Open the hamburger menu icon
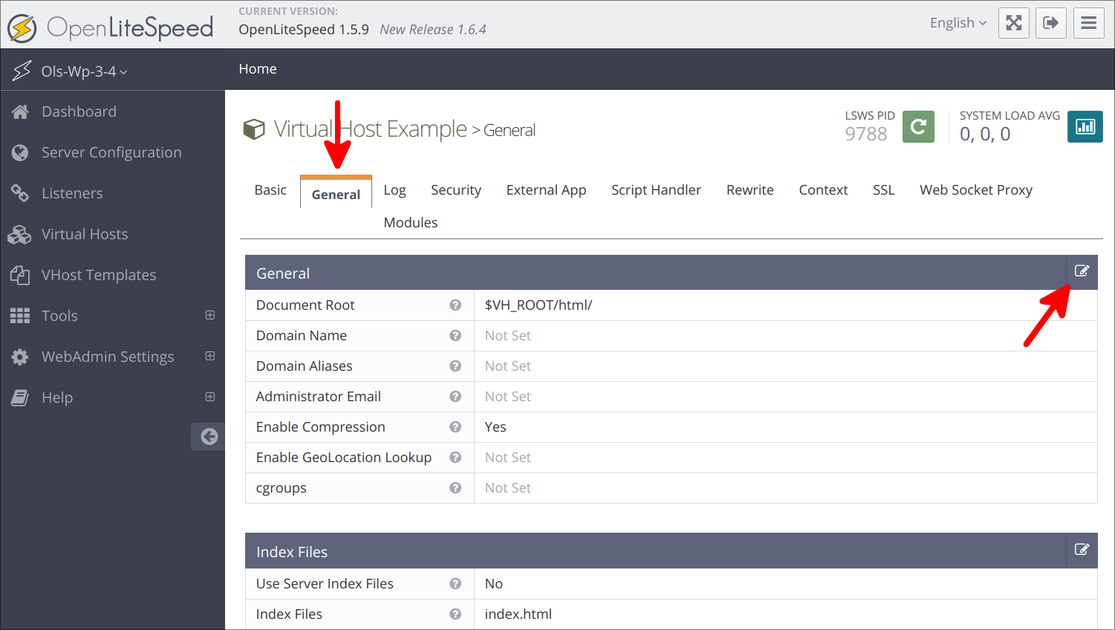 point(1089,23)
